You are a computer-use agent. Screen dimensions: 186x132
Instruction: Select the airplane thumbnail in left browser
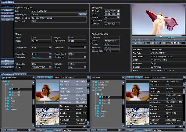click(x=48, y=116)
